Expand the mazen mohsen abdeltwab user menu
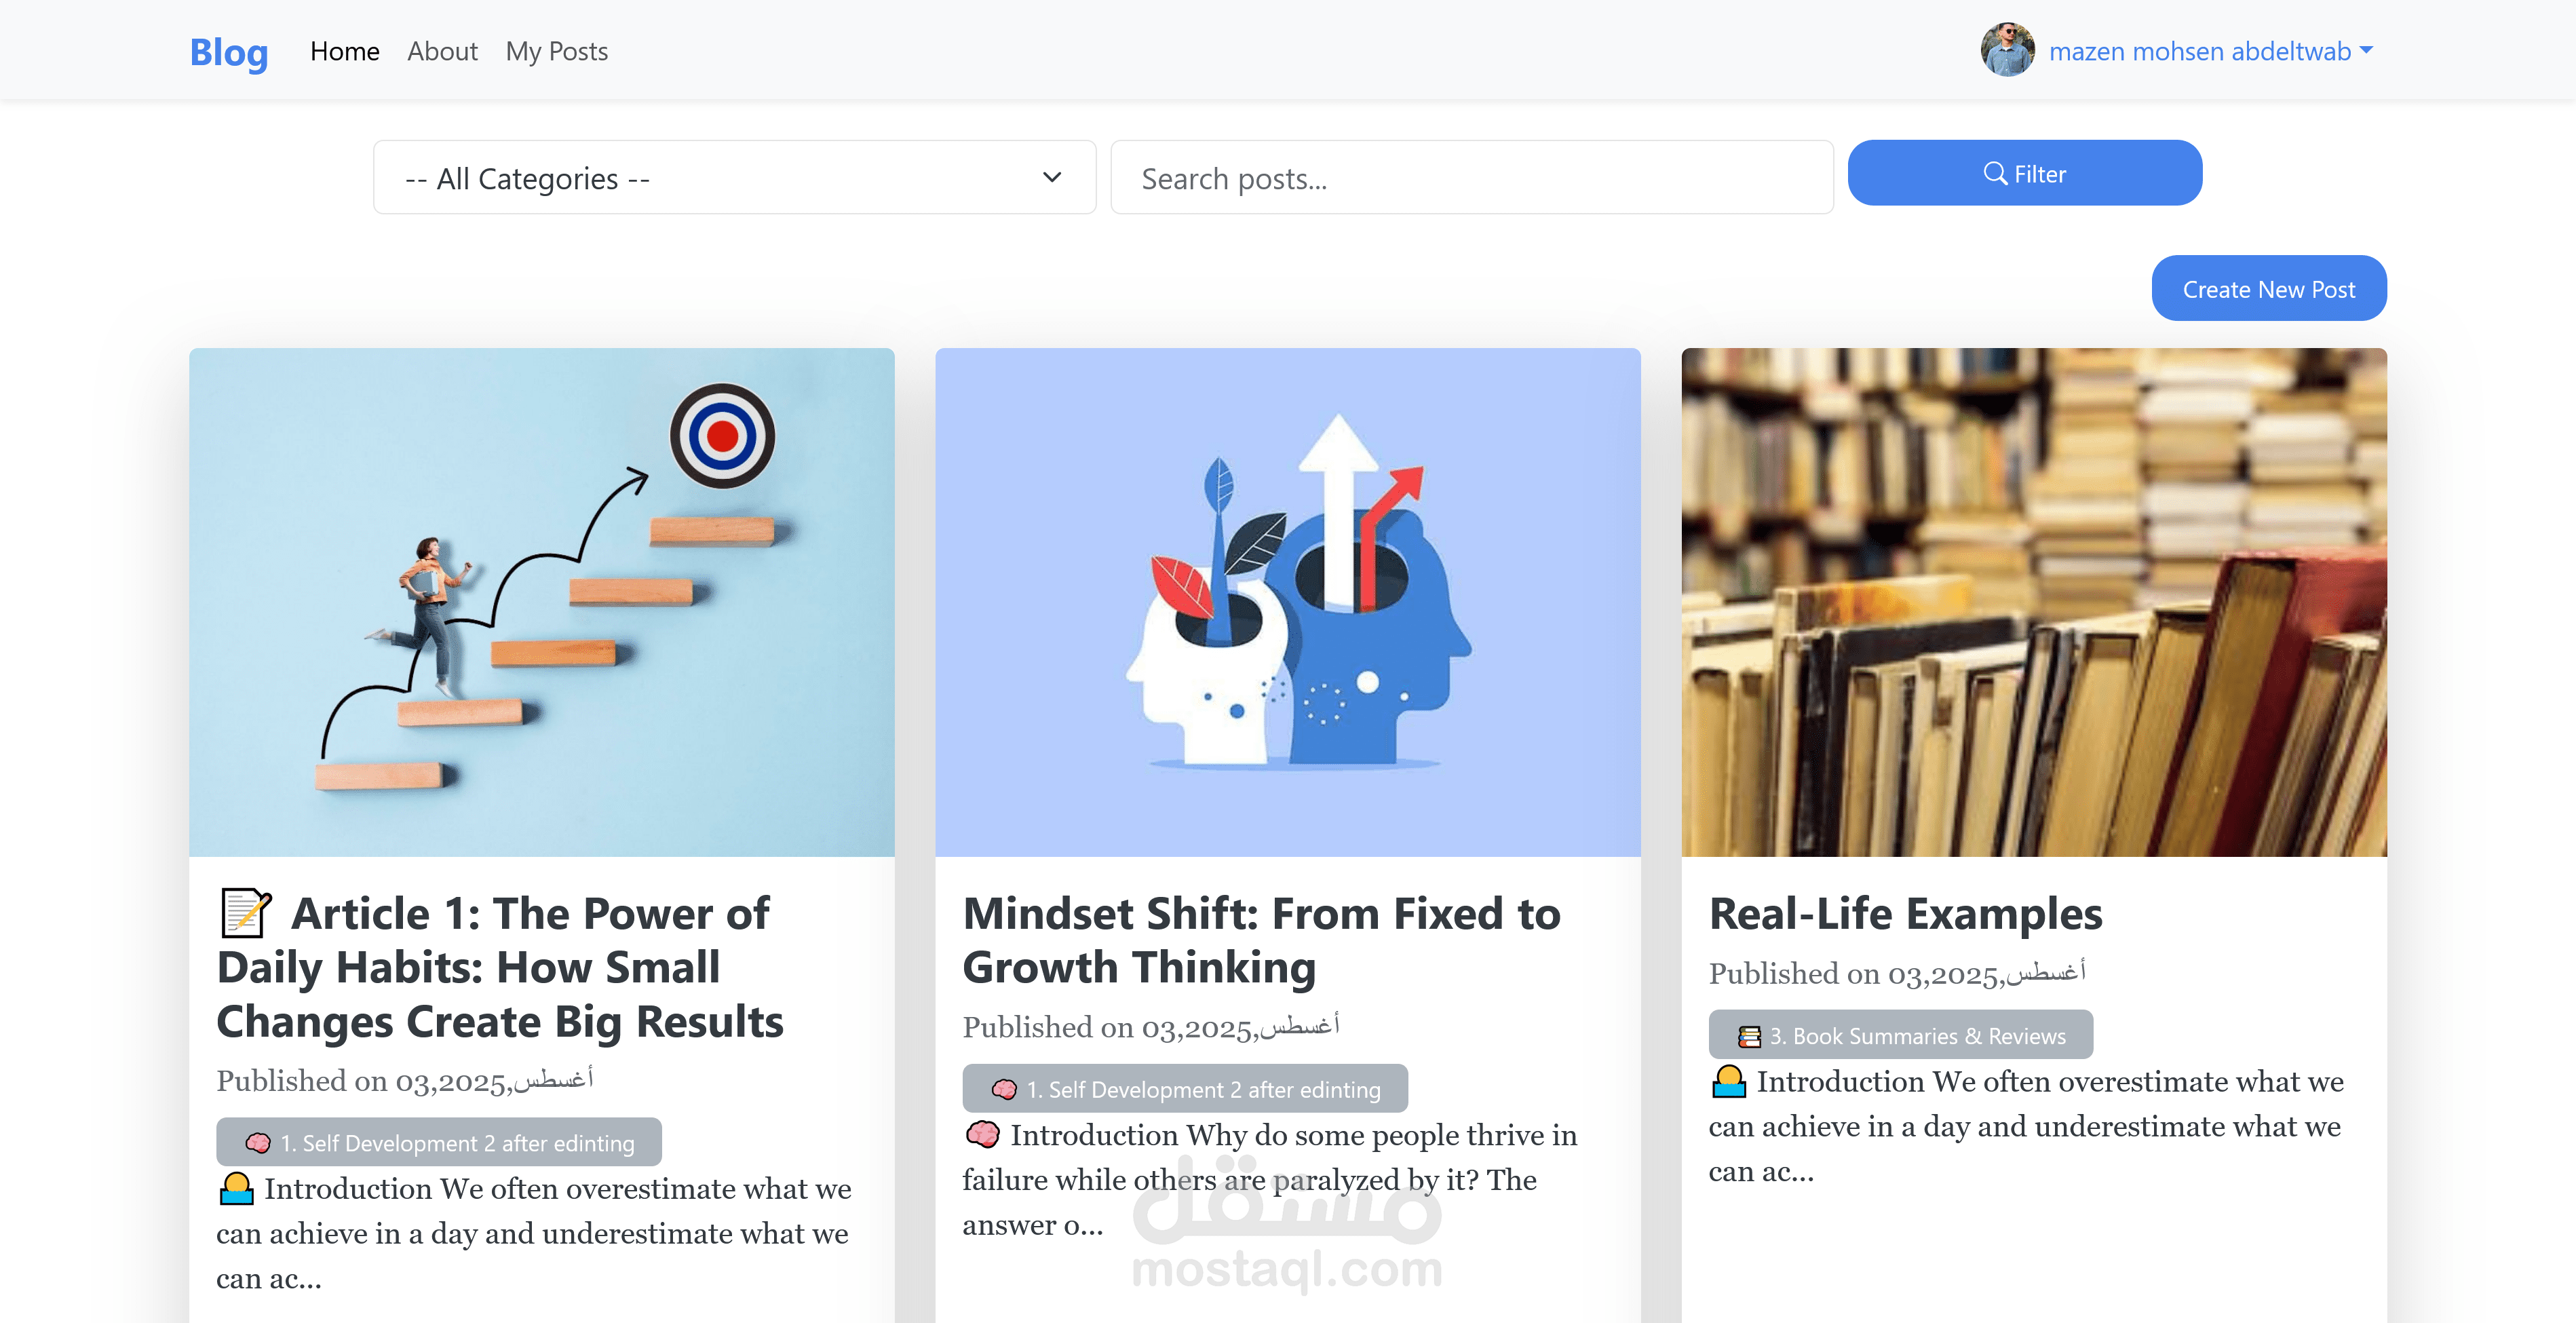 [x=2210, y=51]
